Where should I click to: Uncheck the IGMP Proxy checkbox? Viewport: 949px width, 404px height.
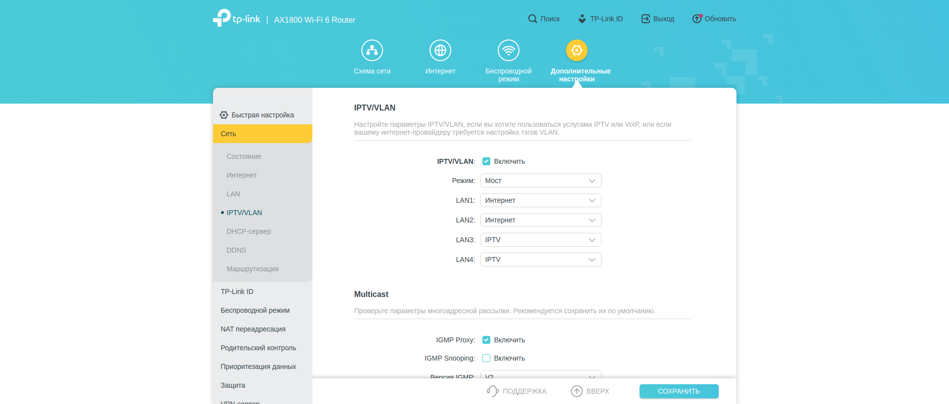[x=486, y=340]
